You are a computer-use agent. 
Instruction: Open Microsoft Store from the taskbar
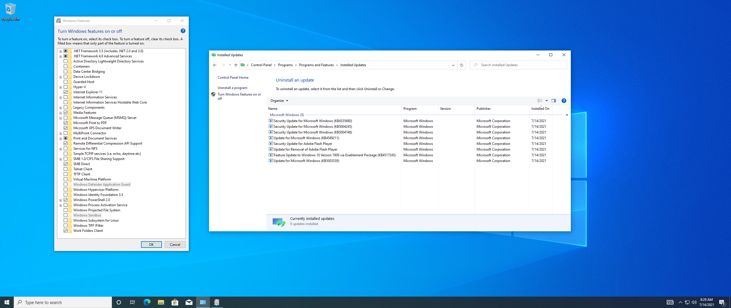click(175, 302)
